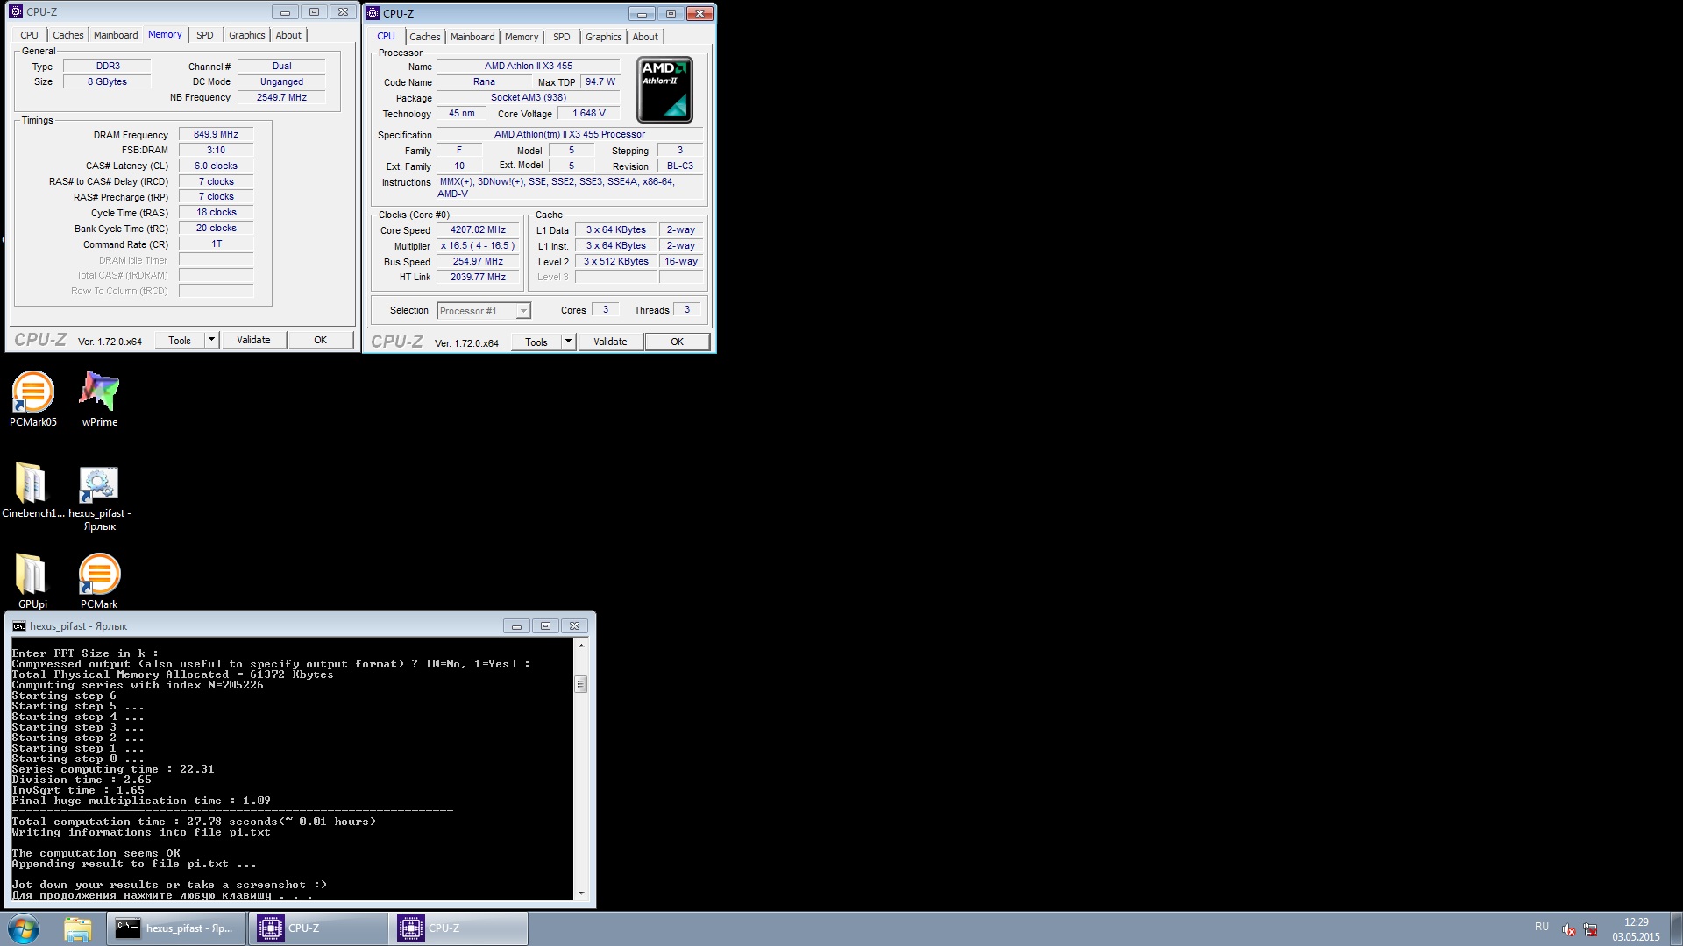Click Total computation time line in console
Viewport: 1683px width, 946px height.
tap(194, 822)
